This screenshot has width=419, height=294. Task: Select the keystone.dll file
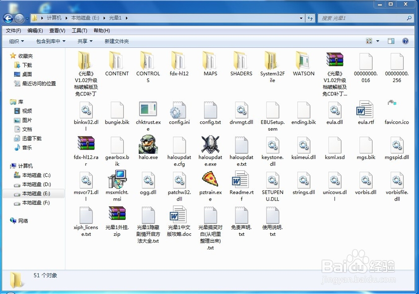pyautogui.click(x=273, y=145)
